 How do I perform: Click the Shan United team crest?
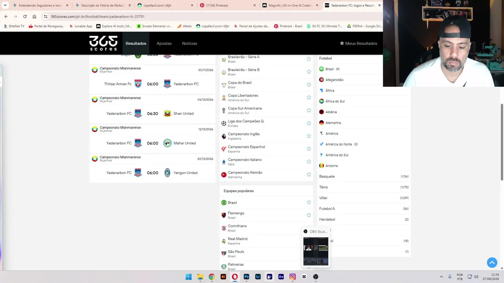pyautogui.click(x=167, y=114)
